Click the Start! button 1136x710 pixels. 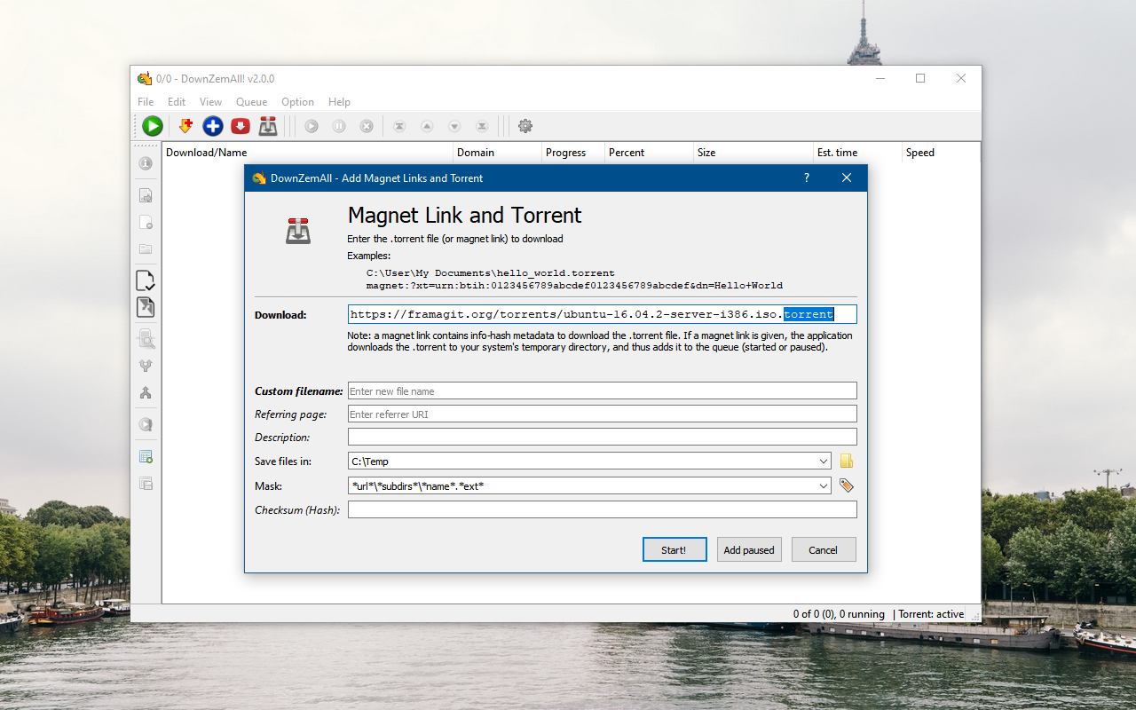pos(674,549)
